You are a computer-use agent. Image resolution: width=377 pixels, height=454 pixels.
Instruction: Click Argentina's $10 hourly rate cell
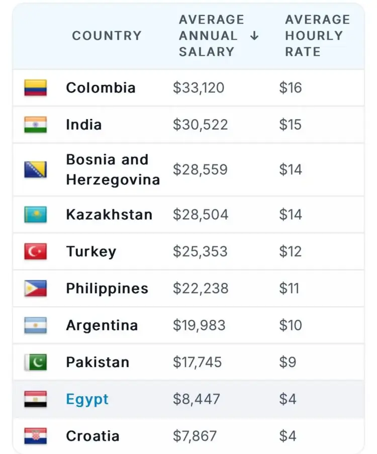tap(291, 325)
